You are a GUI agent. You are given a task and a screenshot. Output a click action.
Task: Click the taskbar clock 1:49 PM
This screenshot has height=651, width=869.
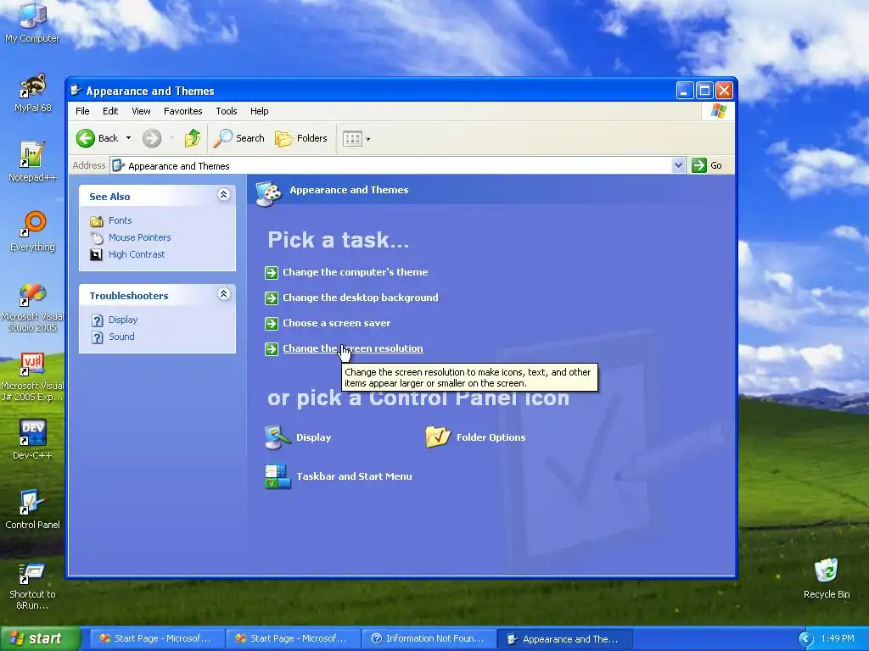click(838, 639)
